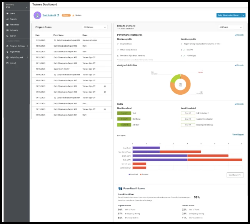Click the Stage column header
This screenshot has width=250, height=224.
(x=85, y=35)
